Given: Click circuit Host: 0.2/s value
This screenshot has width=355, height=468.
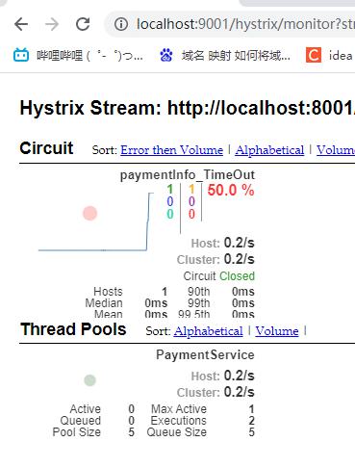Looking at the screenshot, I should (239, 243).
